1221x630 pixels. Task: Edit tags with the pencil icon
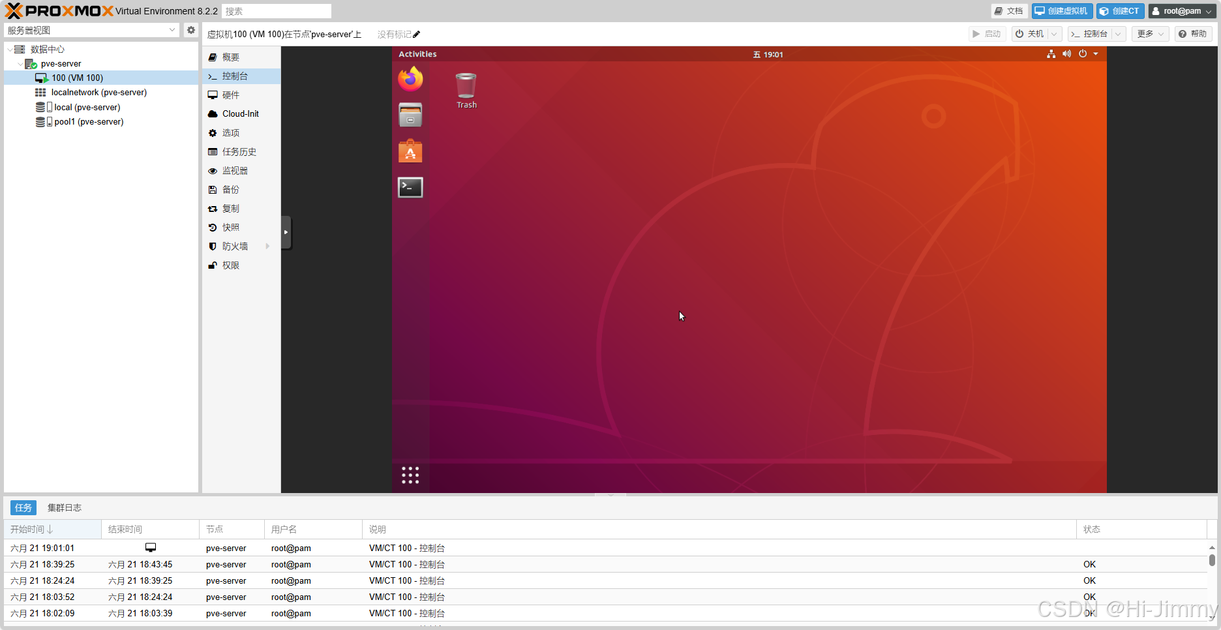click(x=417, y=35)
